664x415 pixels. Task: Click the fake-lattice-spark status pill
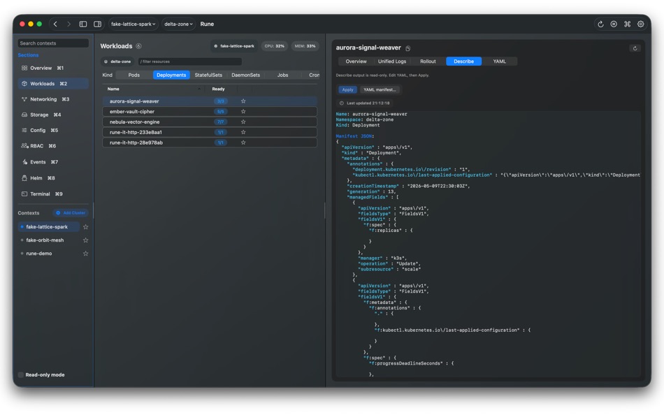234,46
